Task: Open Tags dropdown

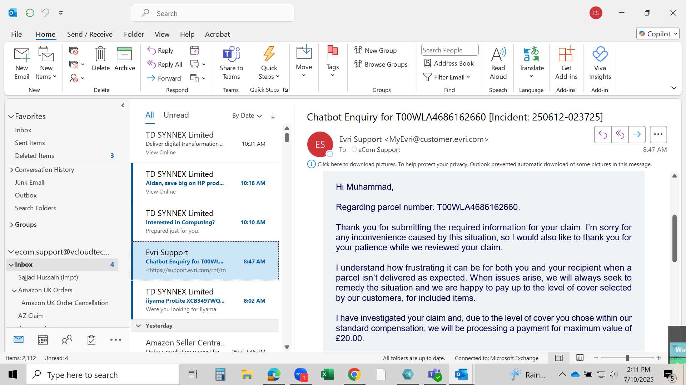Action: pos(333,61)
